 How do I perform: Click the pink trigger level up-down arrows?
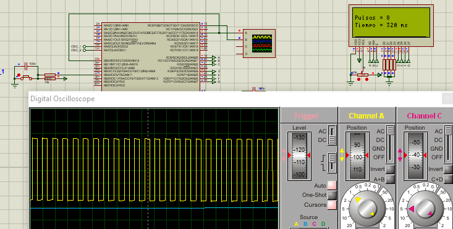click(x=284, y=155)
